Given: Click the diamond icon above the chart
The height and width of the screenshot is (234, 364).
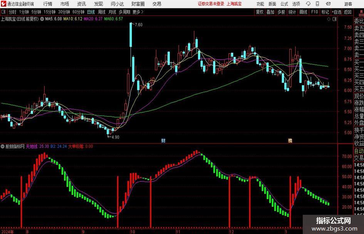Looking at the screenshot, I should coord(329,19).
